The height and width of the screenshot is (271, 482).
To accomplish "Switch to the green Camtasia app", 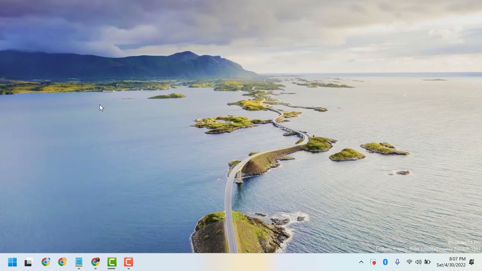I will pyautogui.click(x=112, y=262).
